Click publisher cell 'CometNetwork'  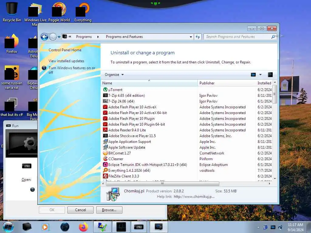coord(212,153)
